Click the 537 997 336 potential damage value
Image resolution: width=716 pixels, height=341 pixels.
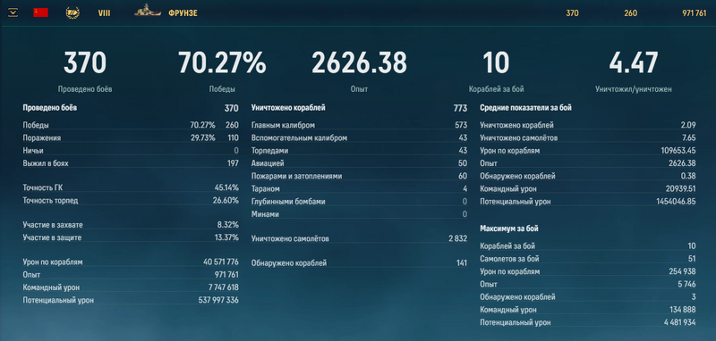coord(218,301)
